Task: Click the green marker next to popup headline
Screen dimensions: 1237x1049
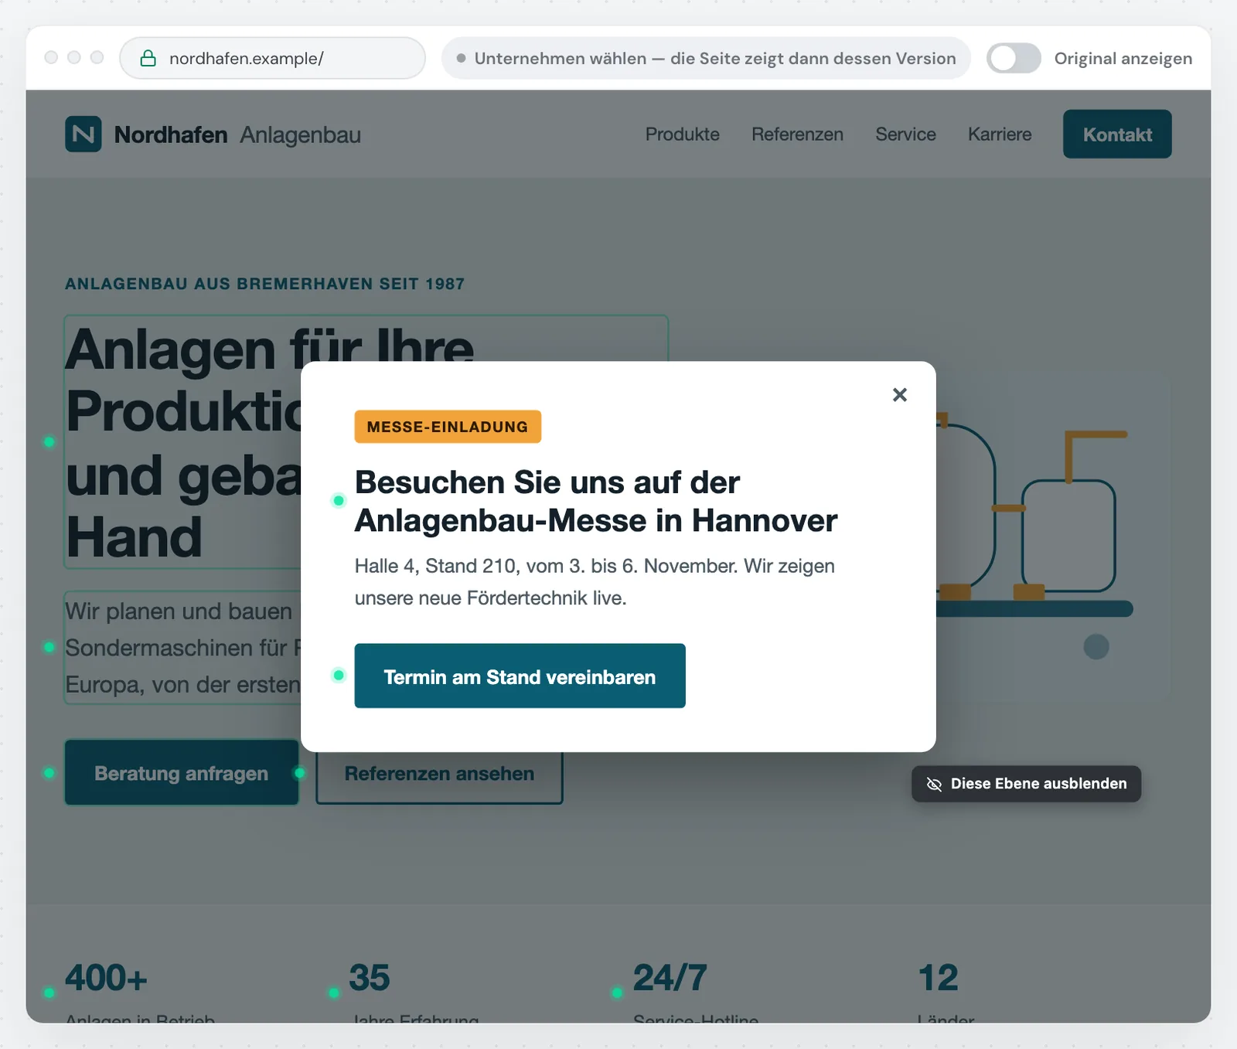Action: click(x=339, y=500)
